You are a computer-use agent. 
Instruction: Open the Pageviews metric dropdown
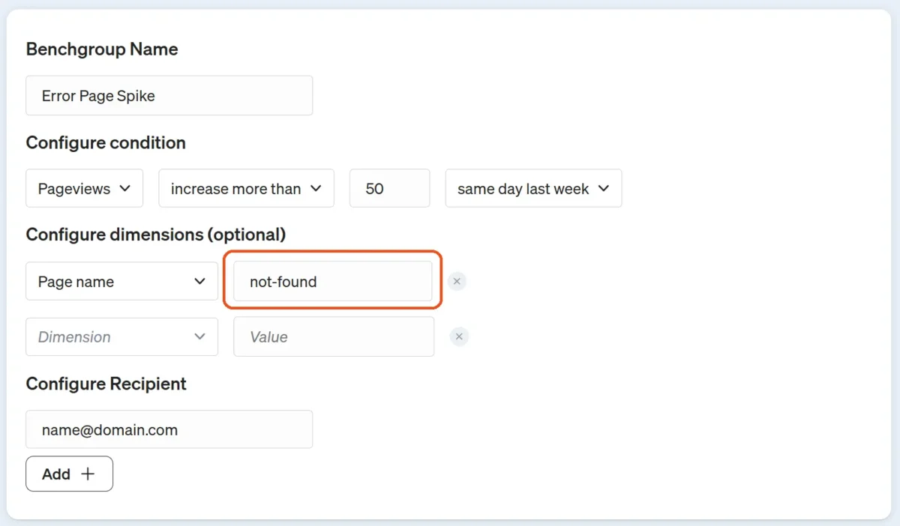point(84,188)
